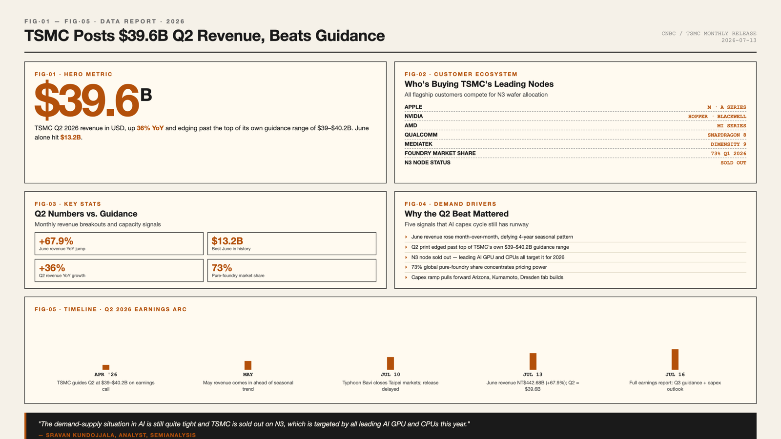Click arrow bullet beside 'June revenue rose month-over-month'
Screen dimensions: 781x439
pos(406,237)
